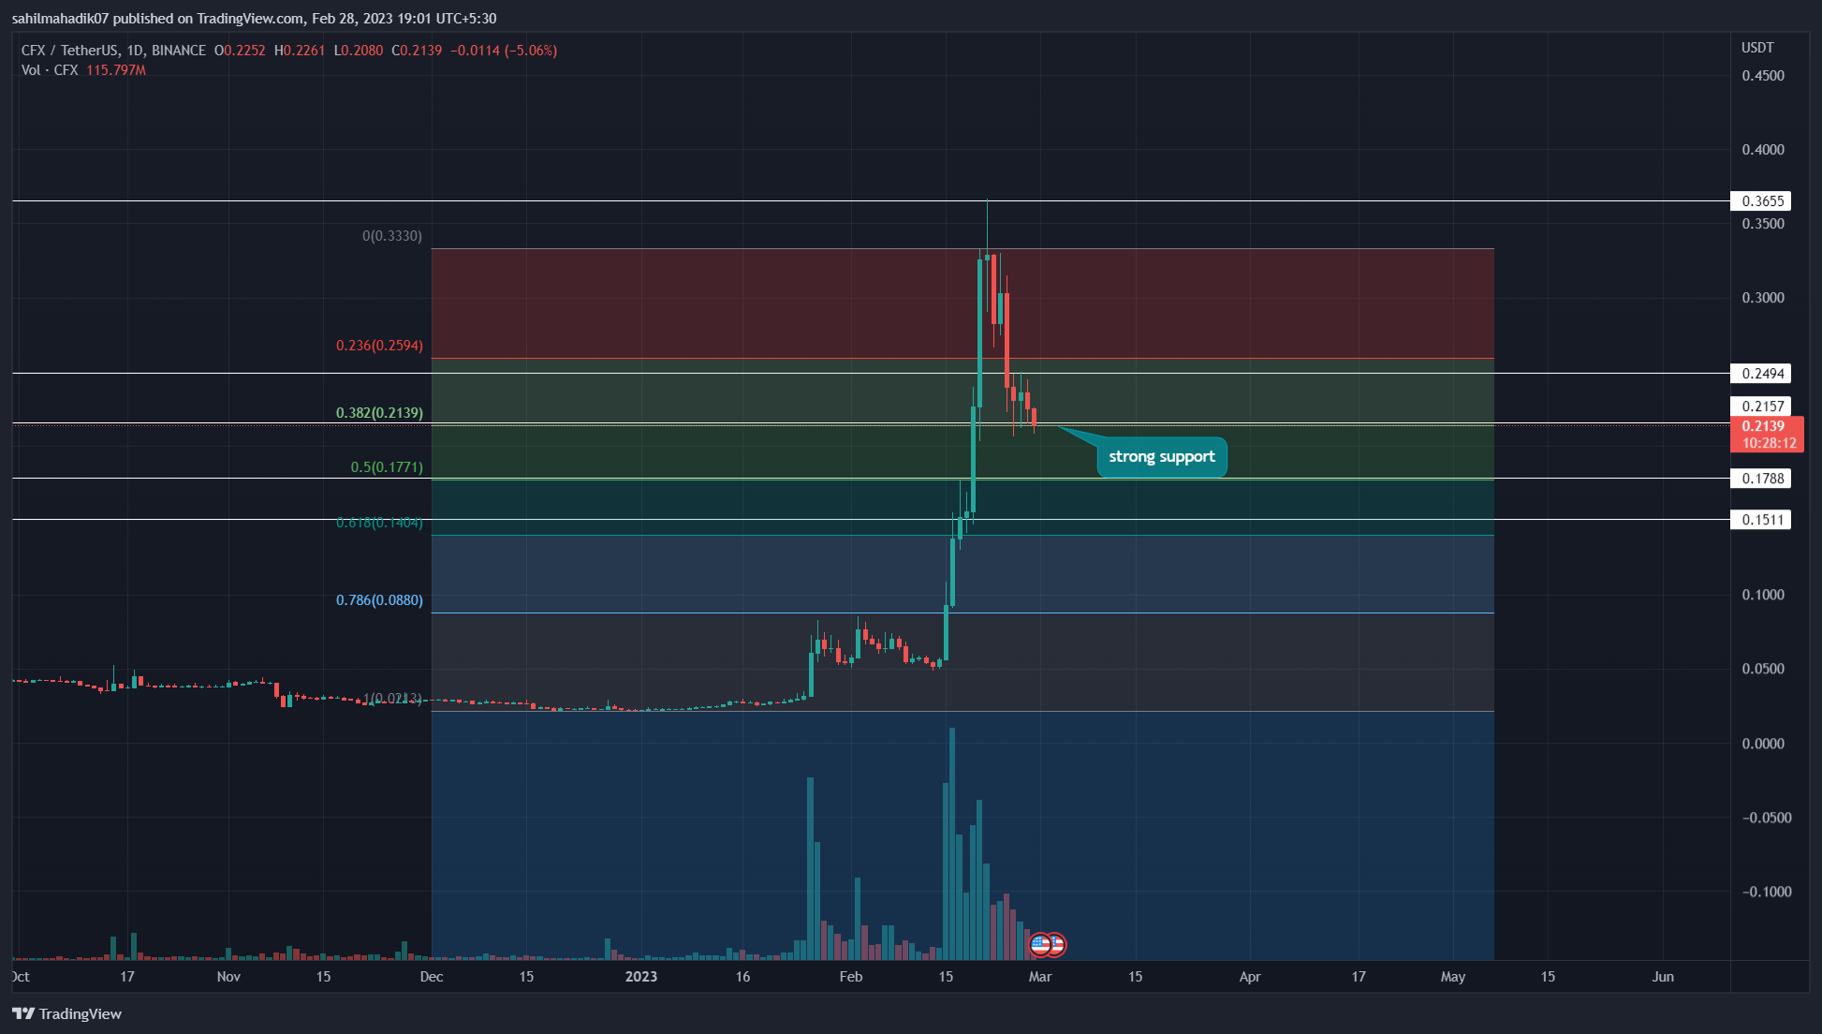Click the 0.3000 price axis value
This screenshot has height=1034, width=1822.
1763,298
